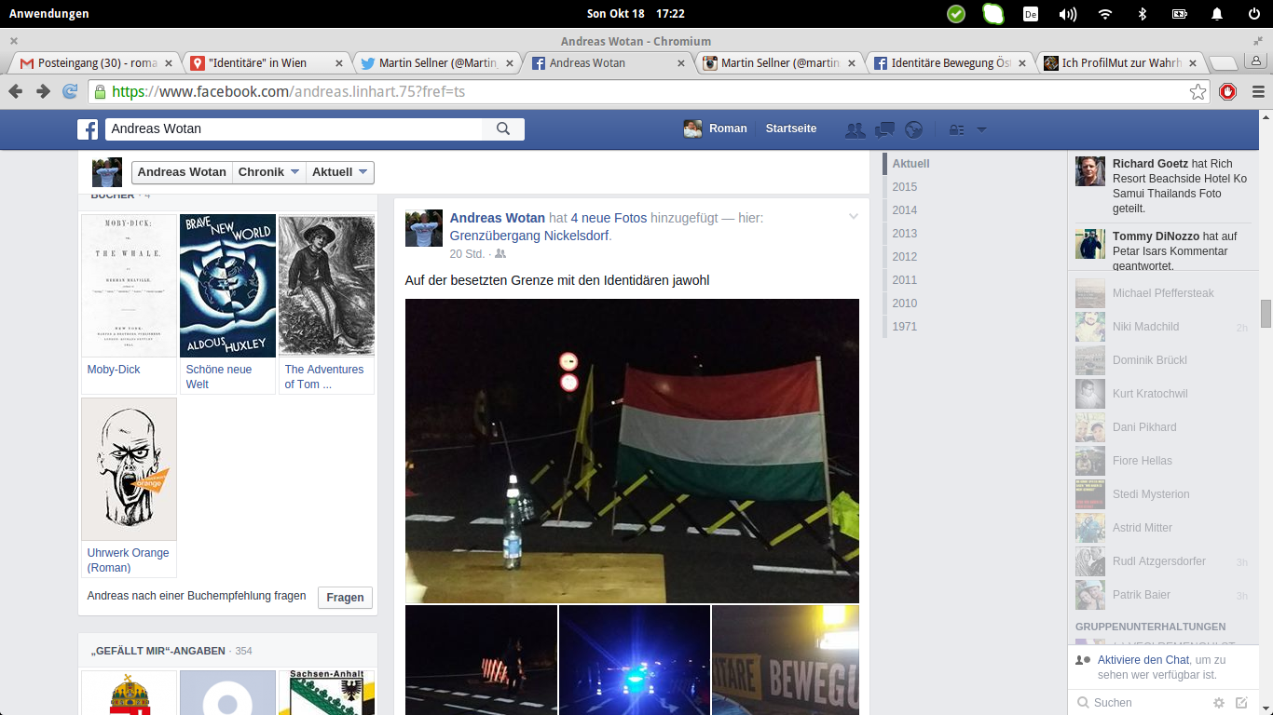
Task: Open Chromium hamburger menu
Action: (1257, 91)
